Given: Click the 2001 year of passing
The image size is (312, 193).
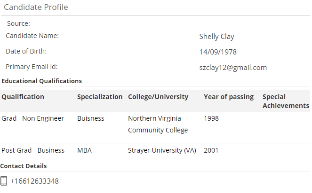Looking at the screenshot, I should point(211,151).
